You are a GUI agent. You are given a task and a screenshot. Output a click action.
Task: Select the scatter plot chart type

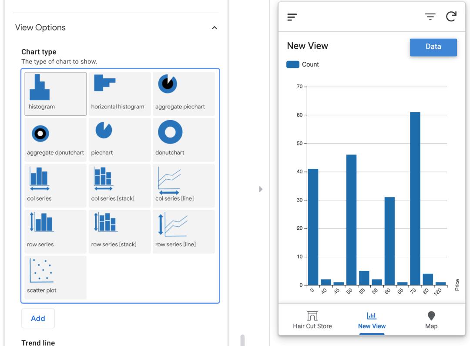(55, 278)
